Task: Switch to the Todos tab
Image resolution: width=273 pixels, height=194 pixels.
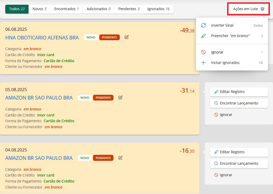Action: (17, 9)
